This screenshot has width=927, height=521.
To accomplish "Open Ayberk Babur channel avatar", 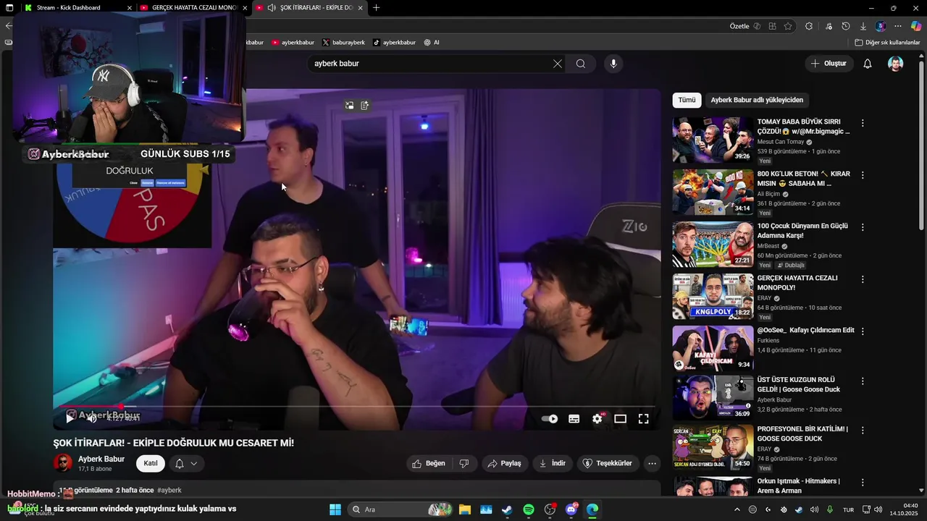I will (63, 463).
